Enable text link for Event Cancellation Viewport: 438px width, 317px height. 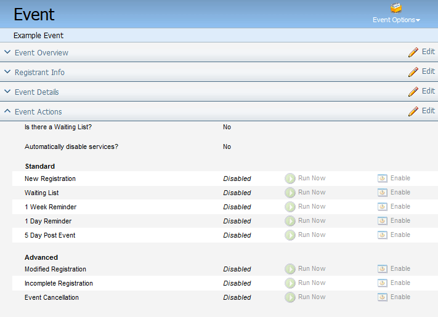point(400,297)
